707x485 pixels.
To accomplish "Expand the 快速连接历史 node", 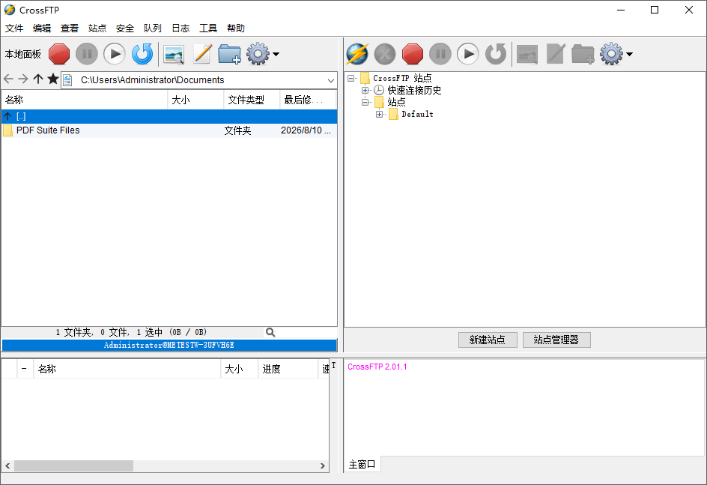I will (365, 90).
